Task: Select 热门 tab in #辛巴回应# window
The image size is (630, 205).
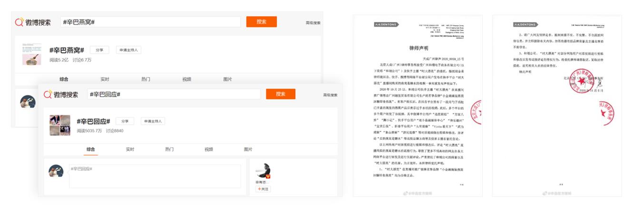Action: tap(169, 149)
